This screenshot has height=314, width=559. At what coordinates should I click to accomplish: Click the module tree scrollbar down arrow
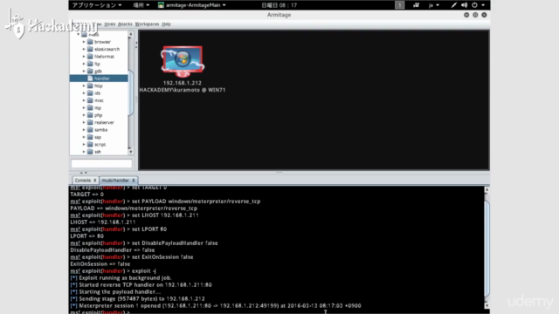point(131,152)
